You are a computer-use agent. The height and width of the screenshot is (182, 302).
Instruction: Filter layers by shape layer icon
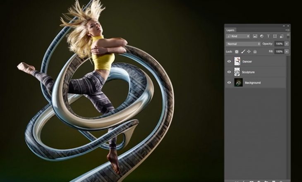pos(274,36)
